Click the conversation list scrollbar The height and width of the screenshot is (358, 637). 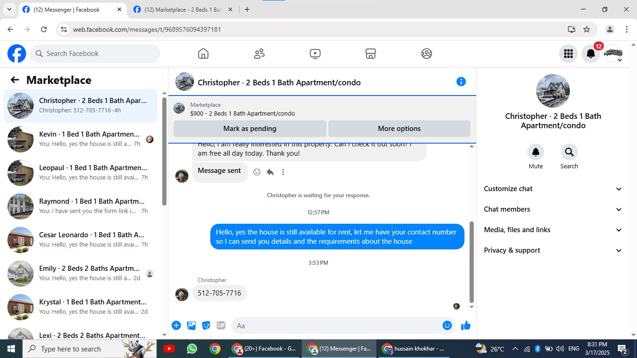click(x=164, y=151)
